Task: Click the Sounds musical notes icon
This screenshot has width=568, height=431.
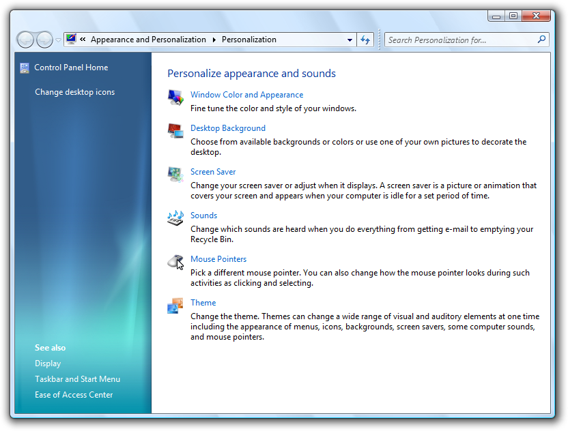Action: tap(175, 218)
